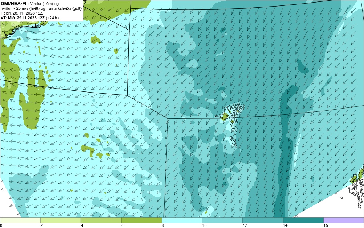Click the DMI/NEA-FI title text
The height and width of the screenshot is (228, 364).
click(13, 3)
